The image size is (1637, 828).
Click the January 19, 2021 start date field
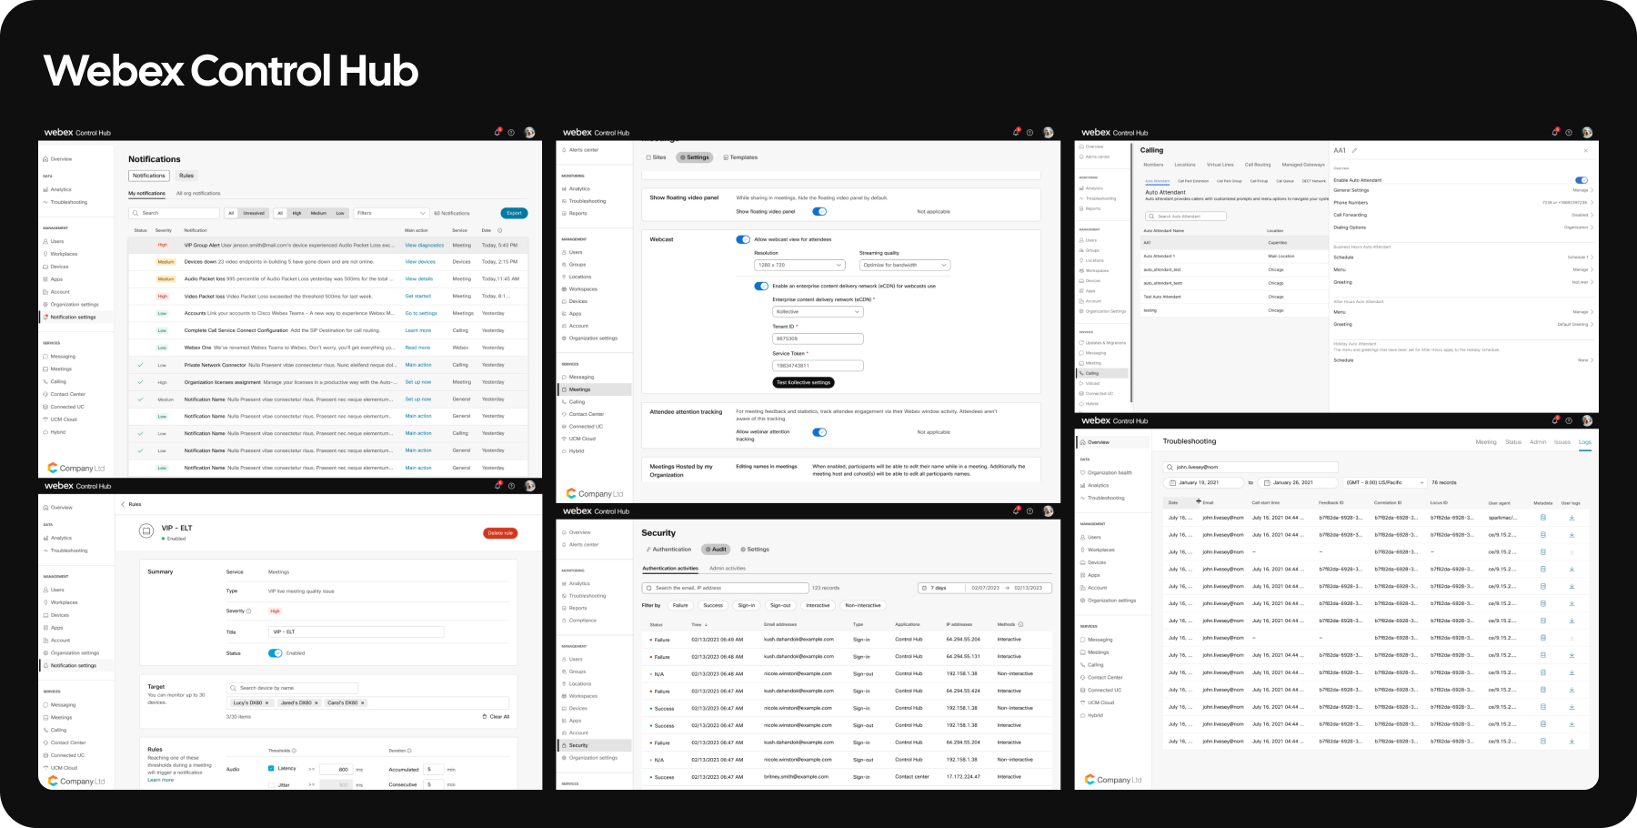coord(1204,482)
